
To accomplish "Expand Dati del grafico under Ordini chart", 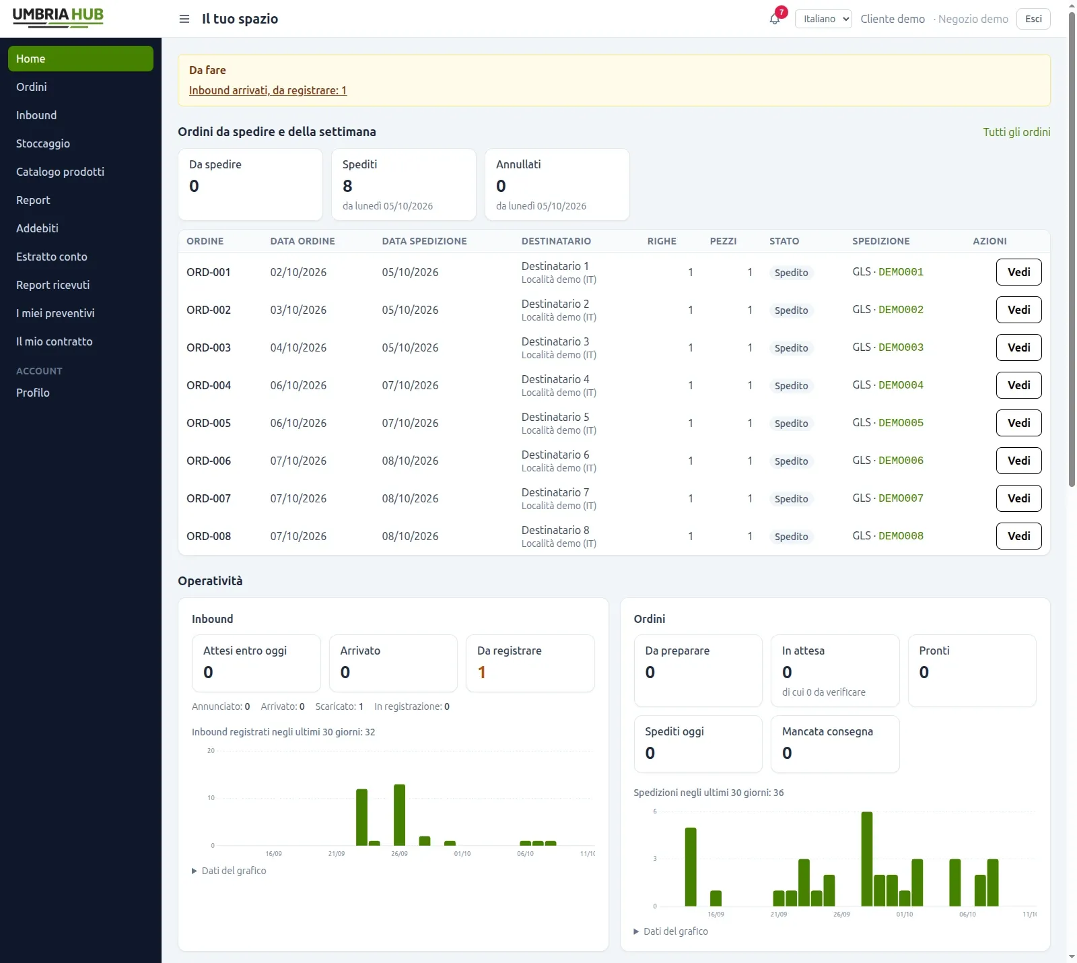I will (671, 931).
